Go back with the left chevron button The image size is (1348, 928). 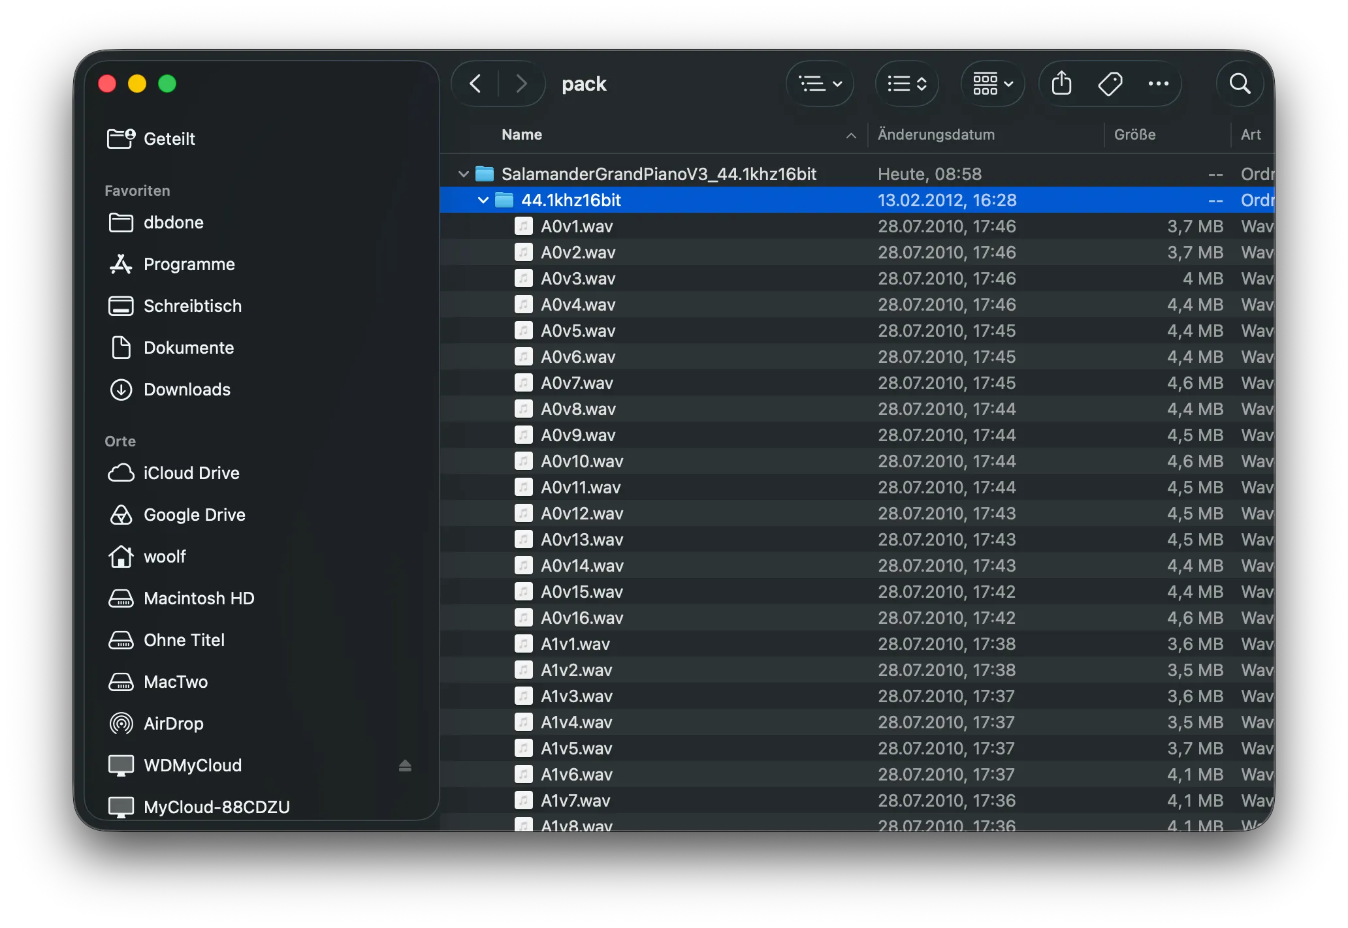coord(475,84)
